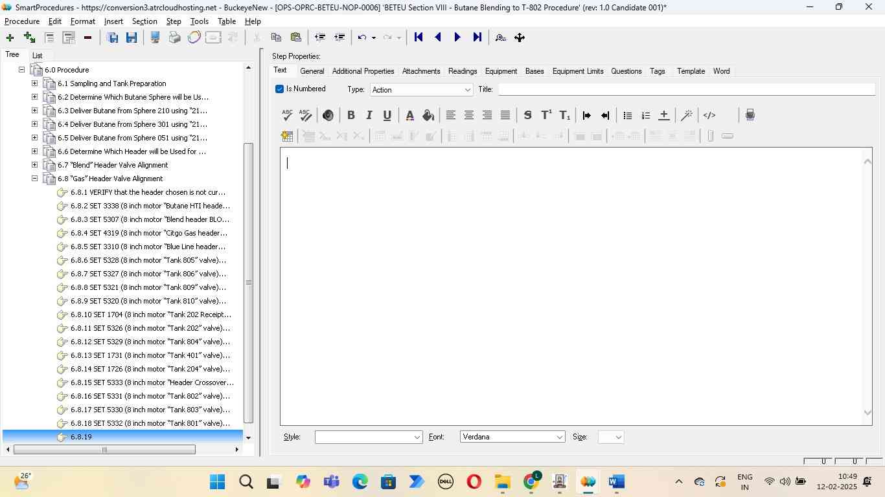Open the Font dropdown showing Verdana

(512, 437)
